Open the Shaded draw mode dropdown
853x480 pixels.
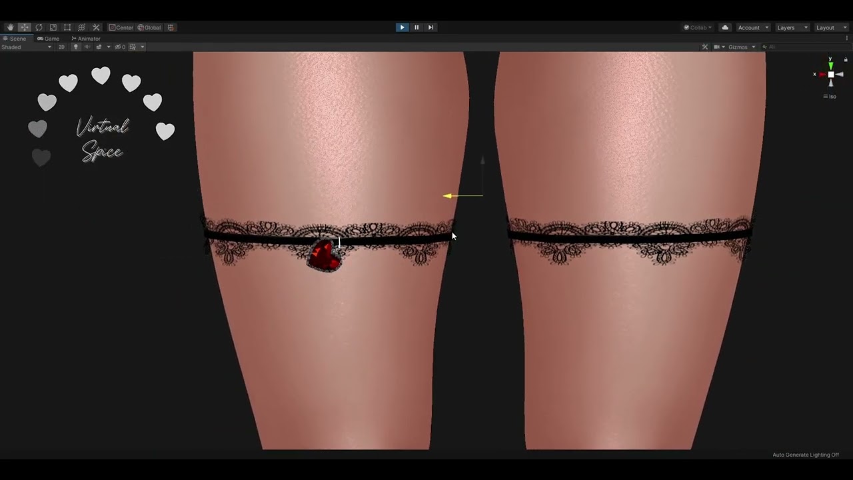click(x=27, y=47)
